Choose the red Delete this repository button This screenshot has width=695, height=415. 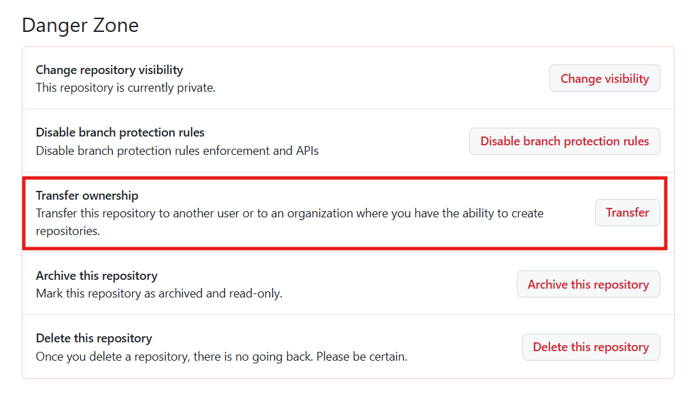point(591,347)
